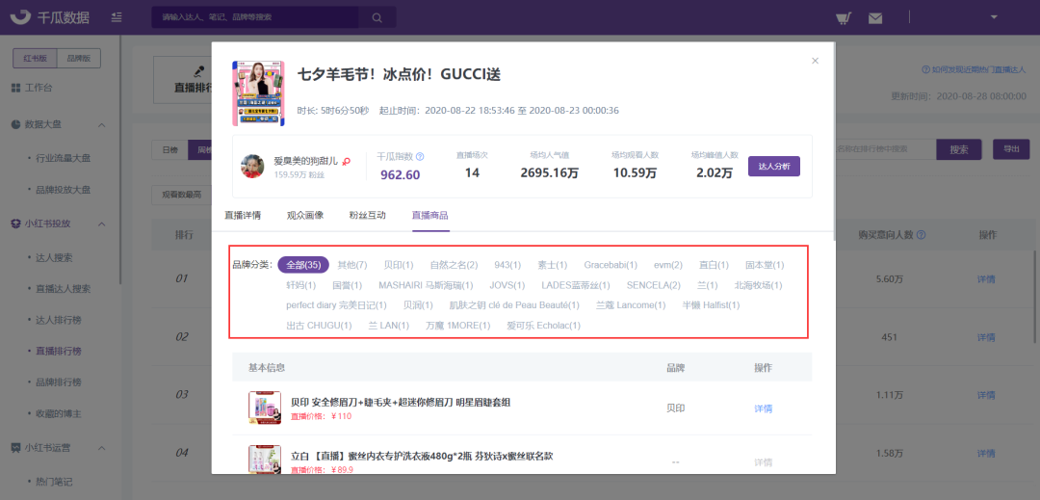Click the magnifier search icon in top bar
The width and height of the screenshot is (1040, 500).
pos(377,17)
